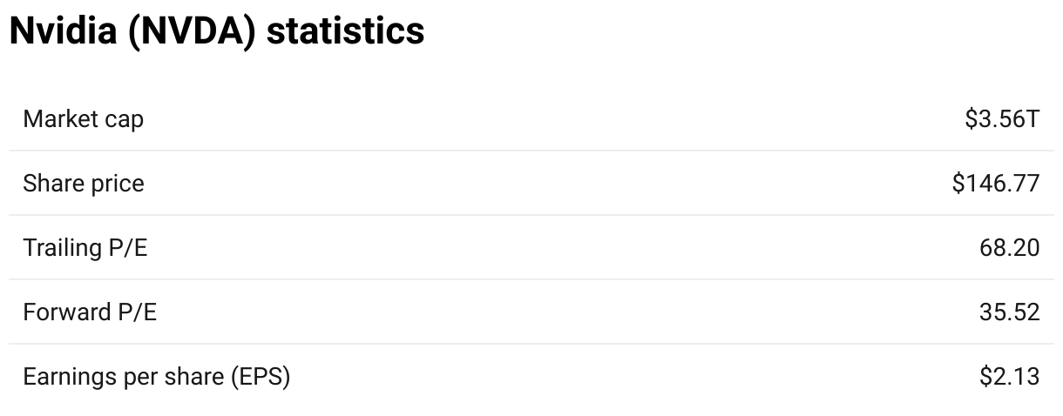Select the word "cap" in first row
This screenshot has width=1063, height=416.
click(x=125, y=122)
